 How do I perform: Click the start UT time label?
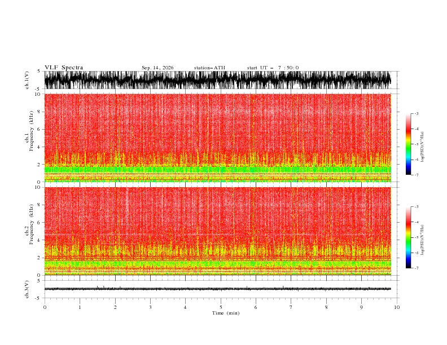pos(273,68)
